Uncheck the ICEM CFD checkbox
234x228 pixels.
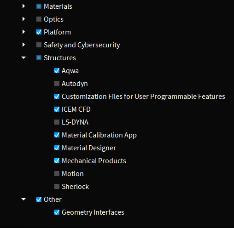click(57, 109)
